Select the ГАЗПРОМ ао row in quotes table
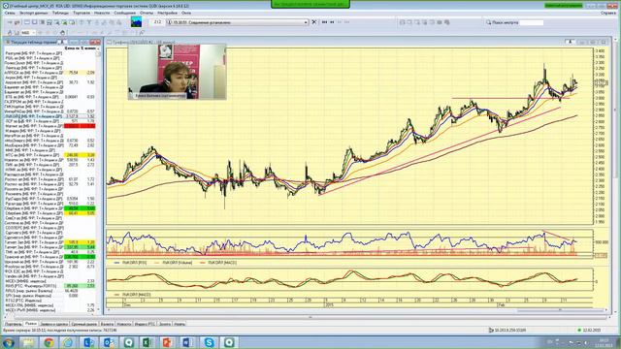Viewport: 621px width, 349px height. click(x=49, y=102)
